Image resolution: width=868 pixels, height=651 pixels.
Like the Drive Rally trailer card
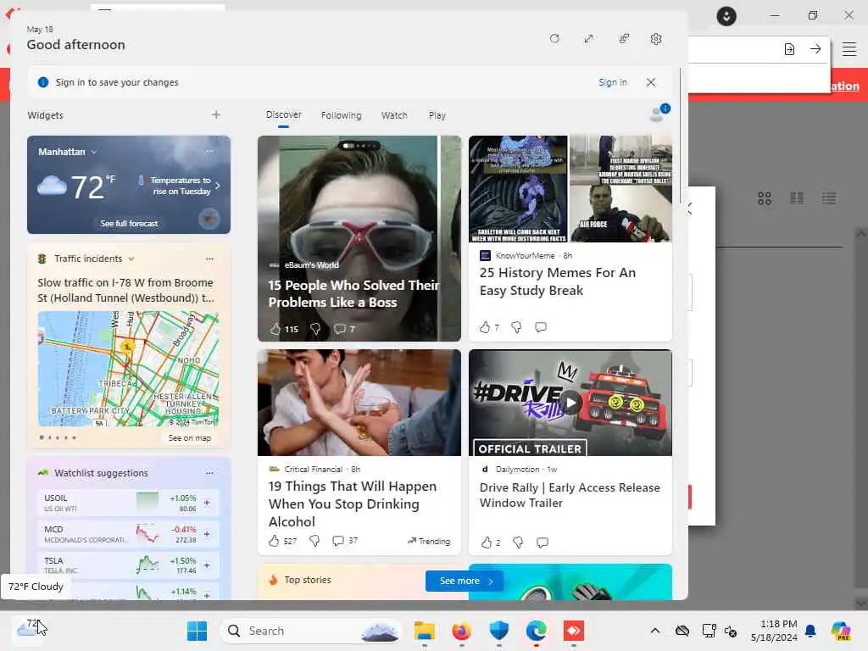pos(486,542)
